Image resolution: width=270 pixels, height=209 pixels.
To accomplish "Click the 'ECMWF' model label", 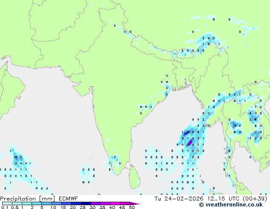I will point(69,199).
